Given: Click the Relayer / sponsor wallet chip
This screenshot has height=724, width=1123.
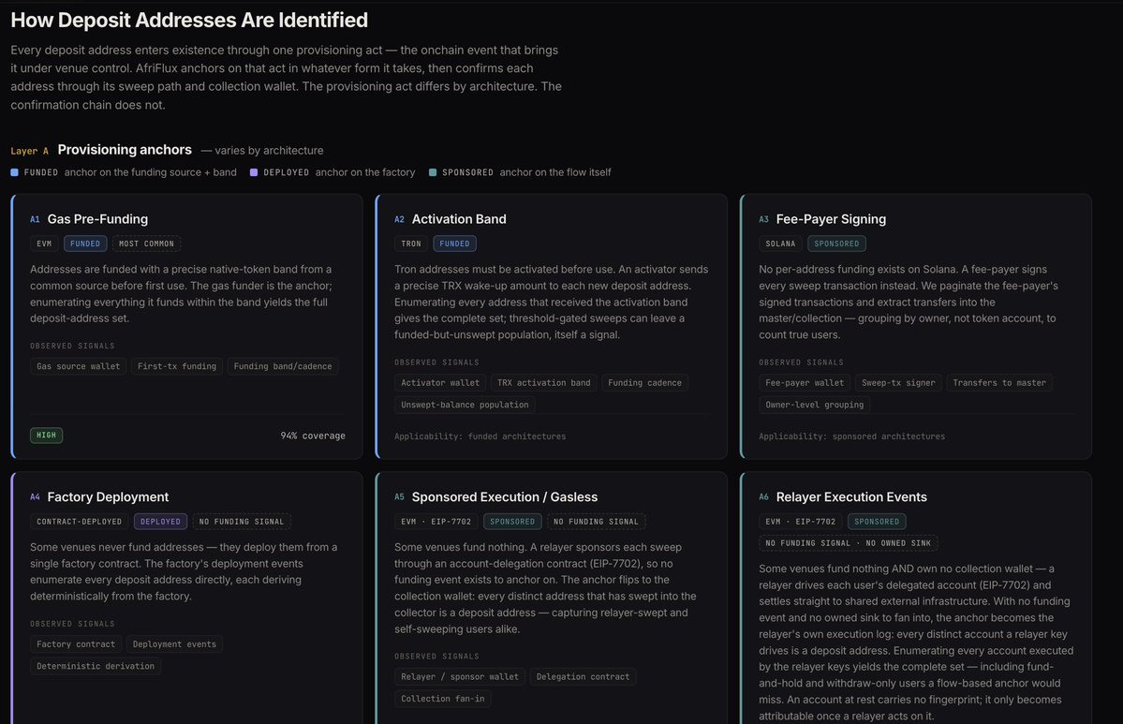Looking at the screenshot, I should point(460,676).
